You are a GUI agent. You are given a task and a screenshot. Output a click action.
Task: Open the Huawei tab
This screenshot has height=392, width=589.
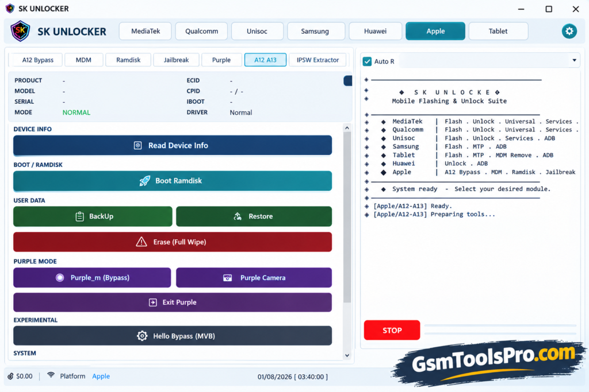click(x=375, y=31)
